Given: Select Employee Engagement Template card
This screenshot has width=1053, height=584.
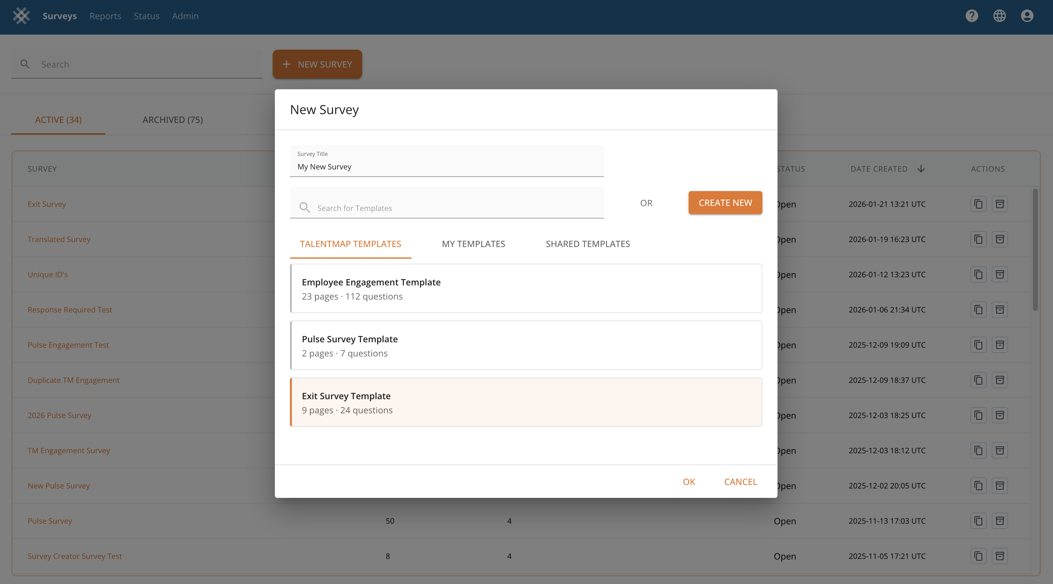Looking at the screenshot, I should click(x=526, y=289).
